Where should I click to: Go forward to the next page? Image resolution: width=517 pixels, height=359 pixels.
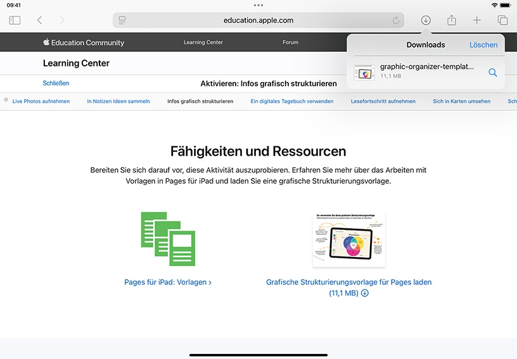point(62,20)
